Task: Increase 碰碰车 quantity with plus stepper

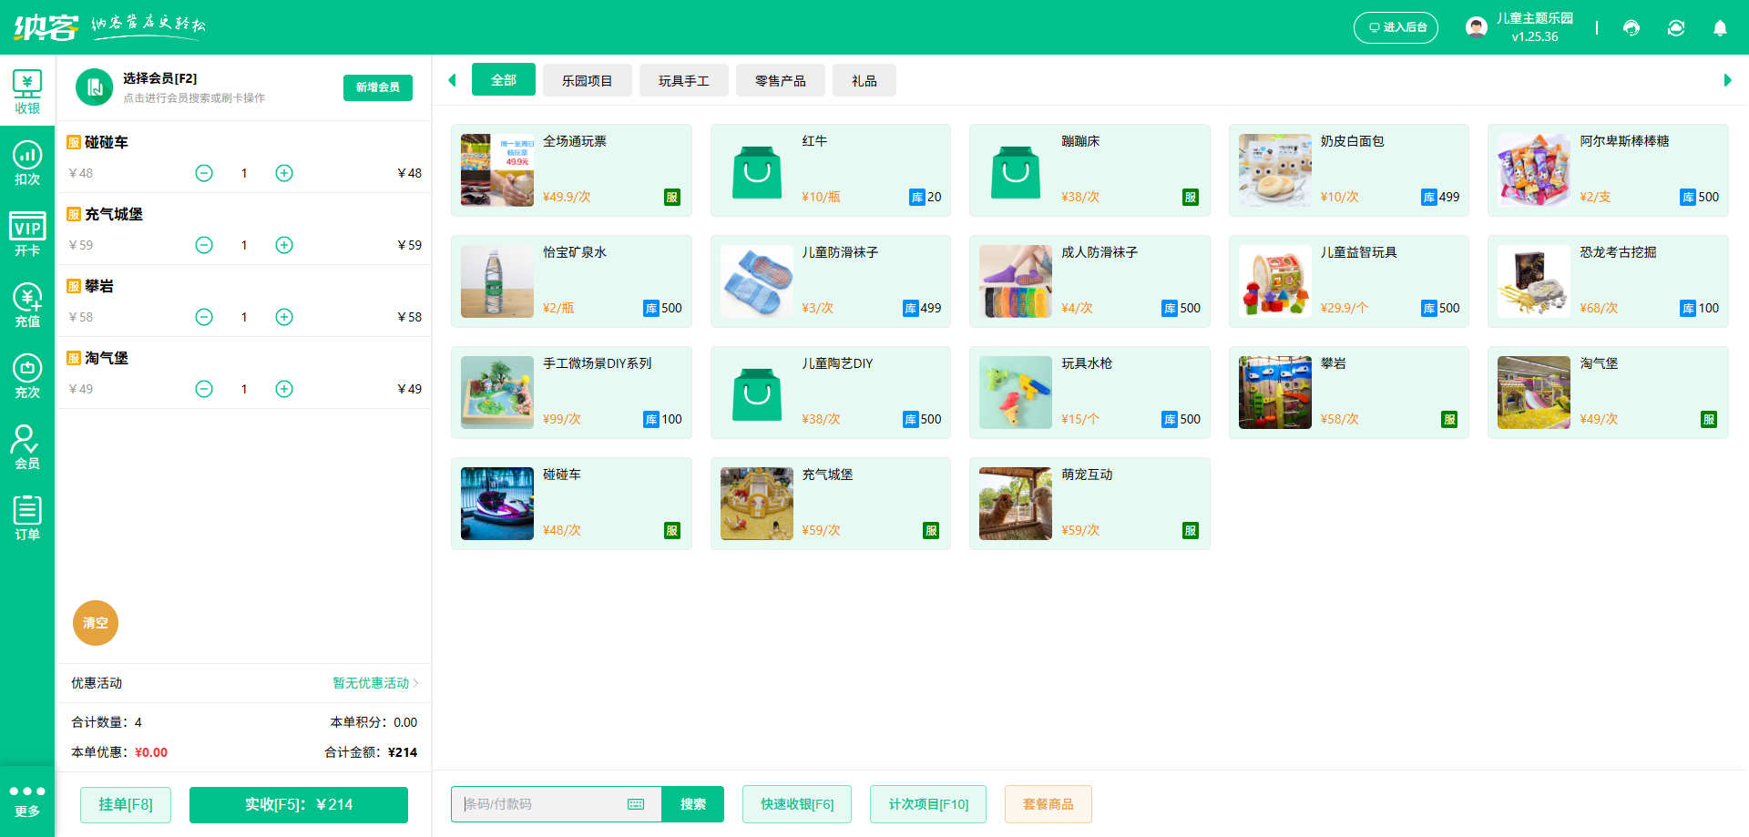Action: point(283,172)
